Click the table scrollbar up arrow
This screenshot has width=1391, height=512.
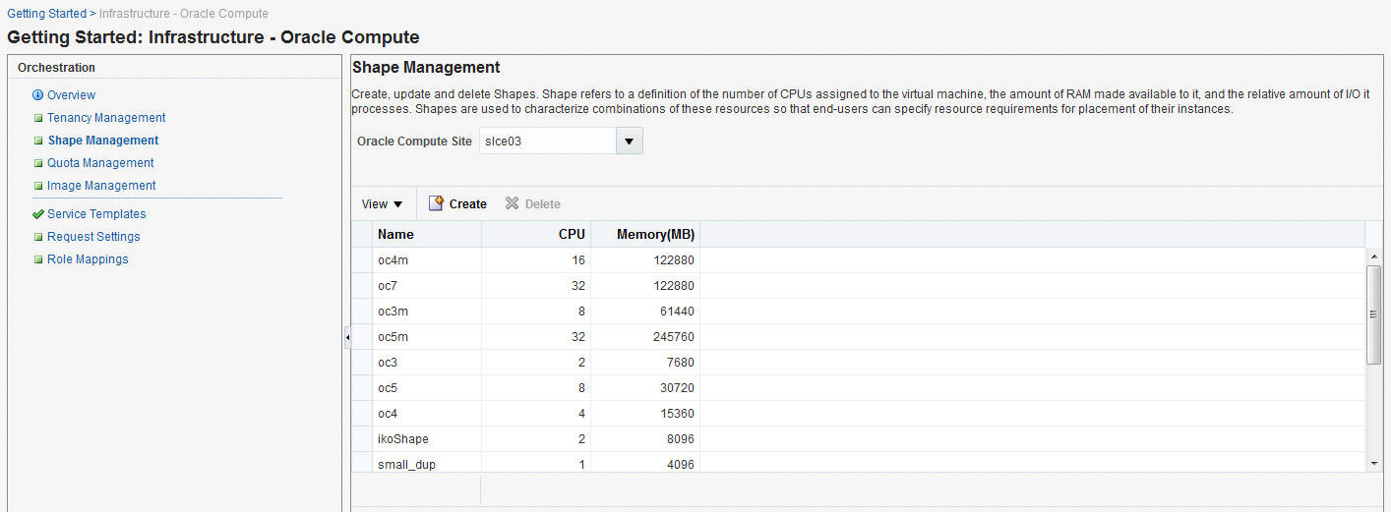(x=1374, y=256)
